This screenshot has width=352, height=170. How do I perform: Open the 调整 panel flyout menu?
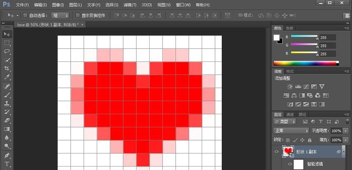coord(347,71)
